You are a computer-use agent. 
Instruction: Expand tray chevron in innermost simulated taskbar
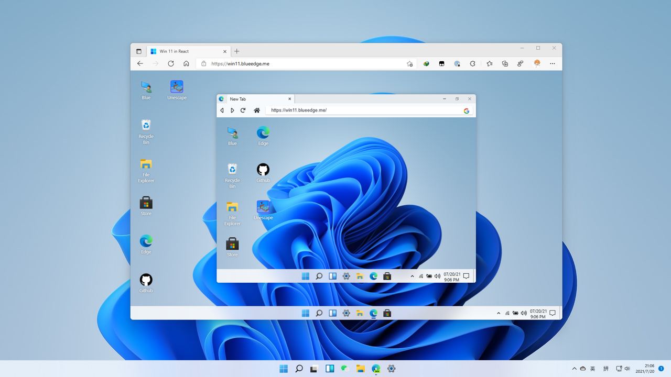[x=412, y=276]
